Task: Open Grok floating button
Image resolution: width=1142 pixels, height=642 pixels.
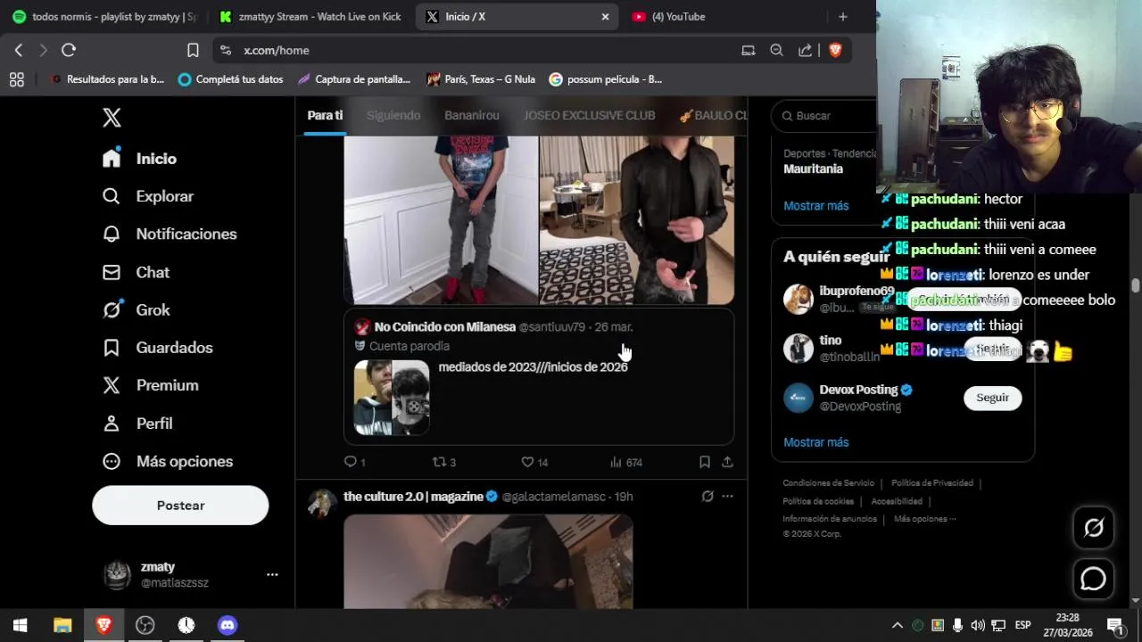Action: [x=1093, y=528]
